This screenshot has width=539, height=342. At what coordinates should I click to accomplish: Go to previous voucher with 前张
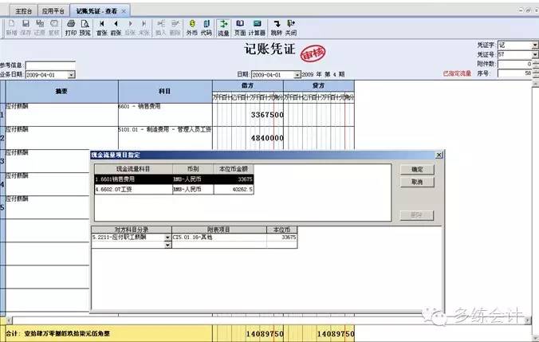[116, 27]
